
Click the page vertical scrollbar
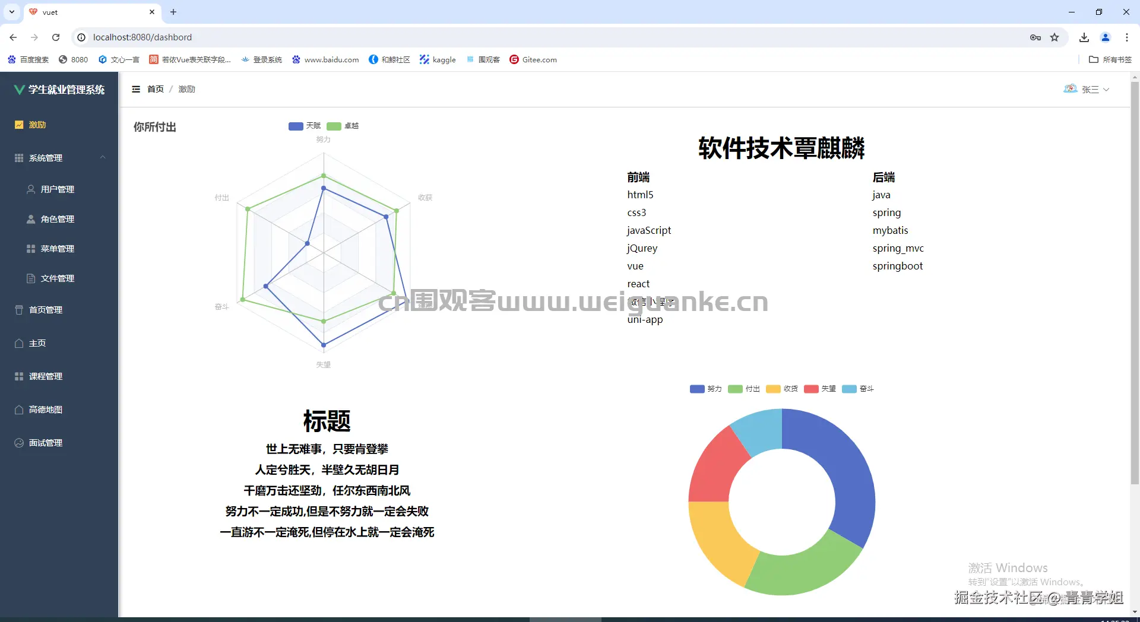1135,282
